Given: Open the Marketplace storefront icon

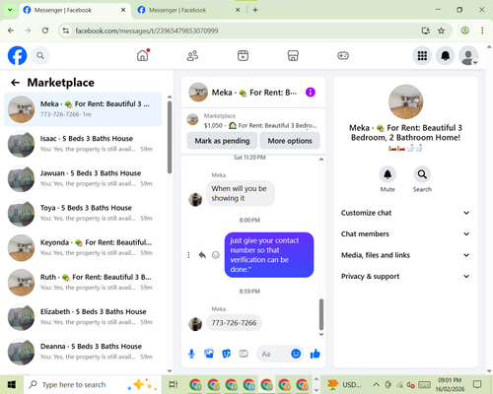Looking at the screenshot, I should pyautogui.click(x=293, y=55).
